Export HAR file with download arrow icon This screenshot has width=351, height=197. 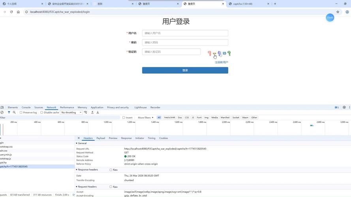tap(98, 112)
